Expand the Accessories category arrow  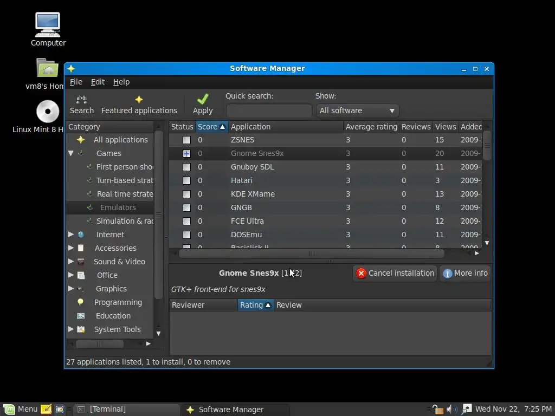tap(71, 248)
